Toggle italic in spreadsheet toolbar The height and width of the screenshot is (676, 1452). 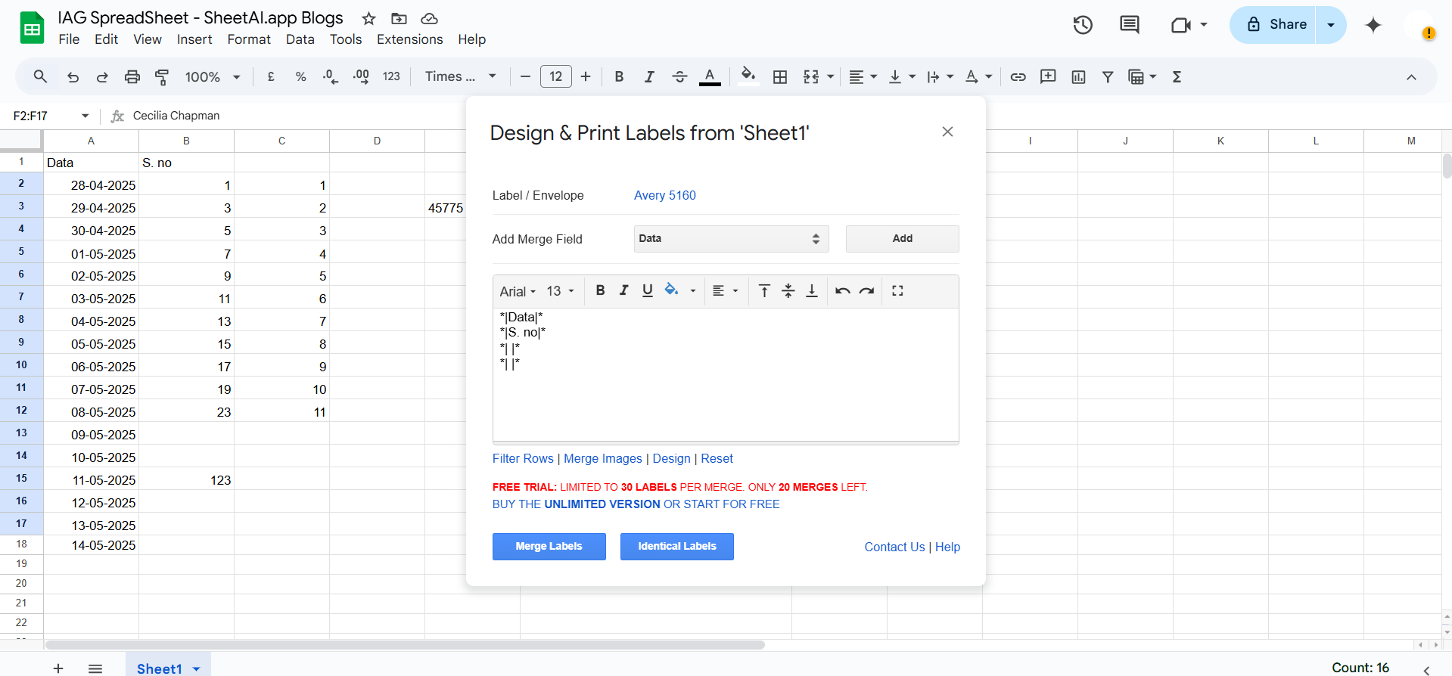point(649,76)
